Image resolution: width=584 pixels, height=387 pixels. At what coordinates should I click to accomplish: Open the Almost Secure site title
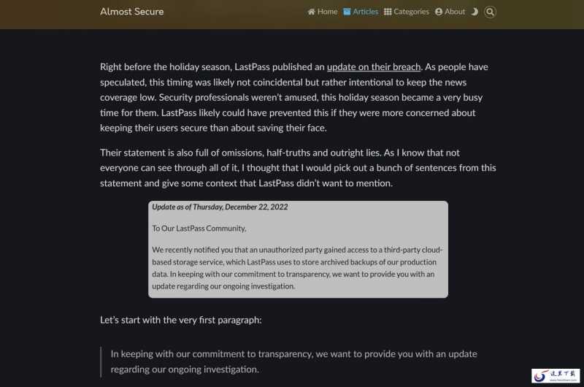[131, 12]
